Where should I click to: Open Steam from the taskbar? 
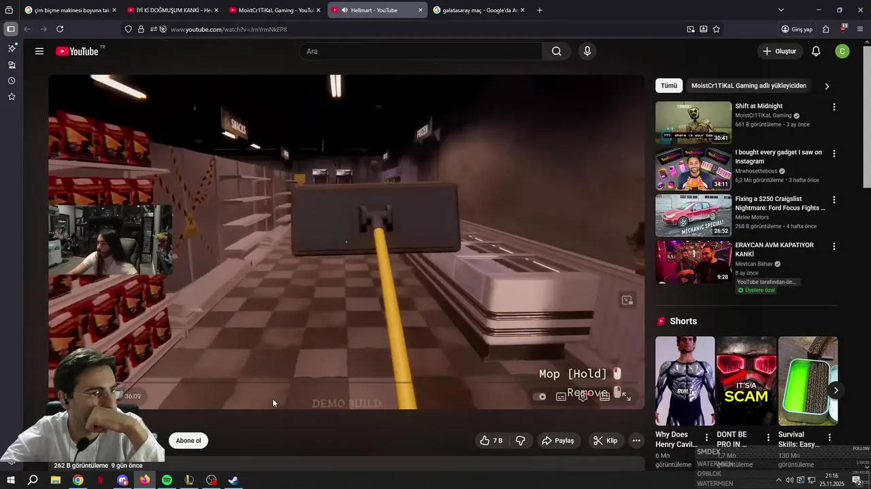pos(233,480)
